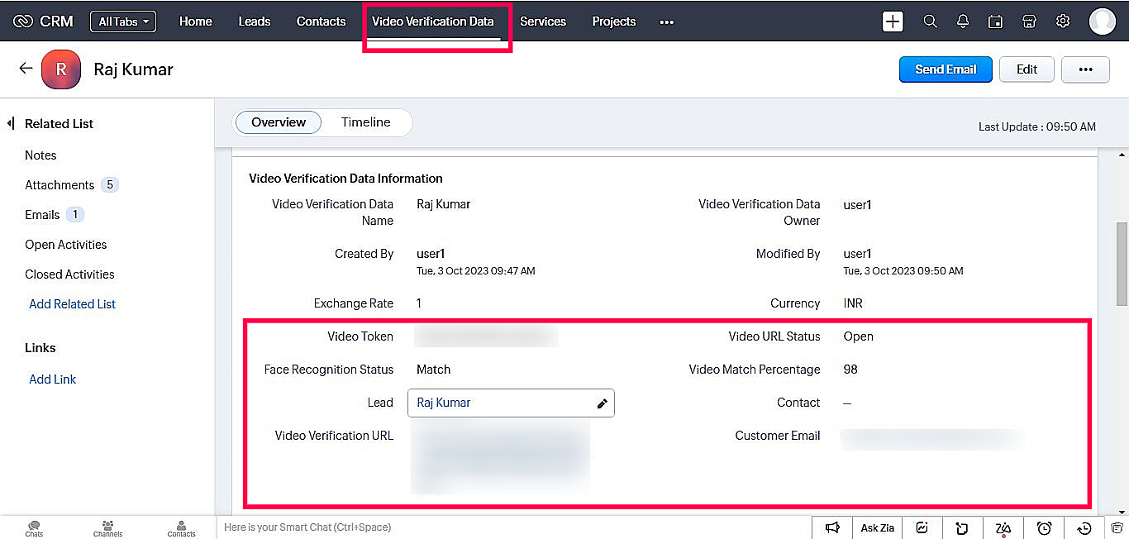Open the notifications bell icon
Screen dimensions: 1129x539
[x=963, y=21]
